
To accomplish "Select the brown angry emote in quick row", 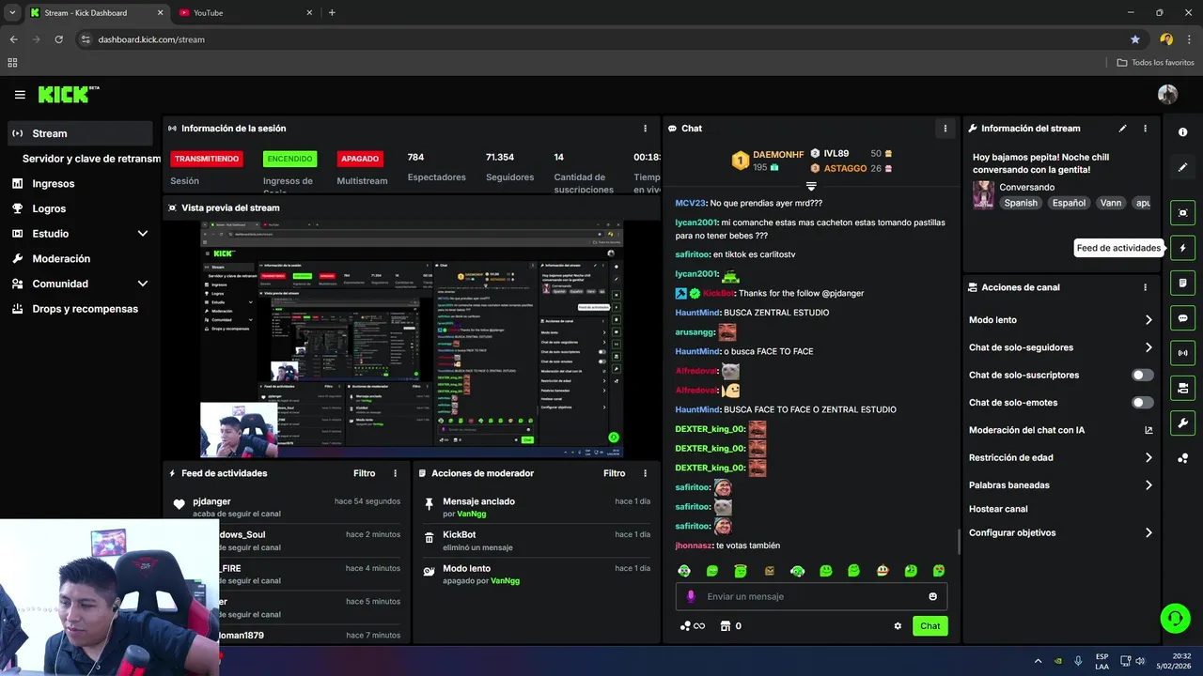I will point(769,571).
